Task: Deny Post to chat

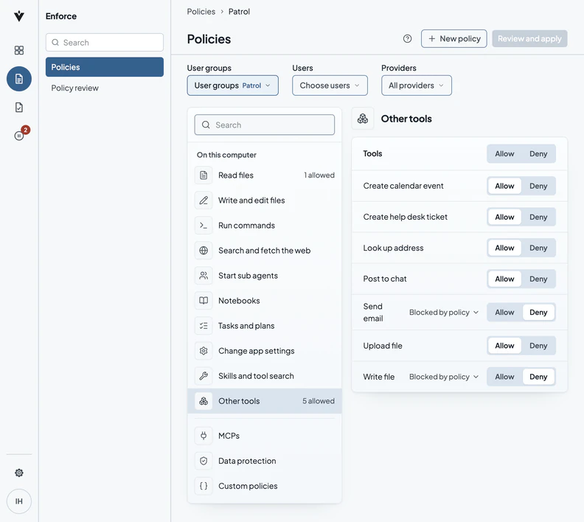Action: tap(538, 279)
